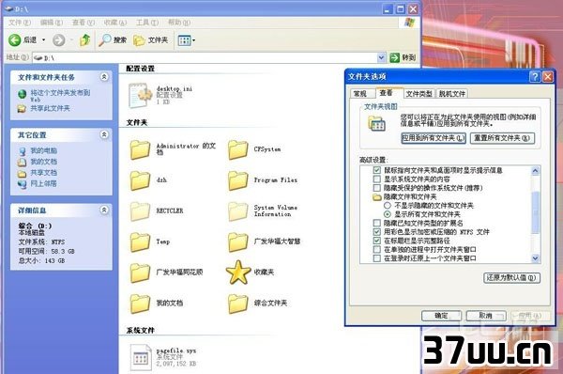Click the advanced settings list scrollbar down arrow
This screenshot has width=563, height=374.
[x=536, y=257]
